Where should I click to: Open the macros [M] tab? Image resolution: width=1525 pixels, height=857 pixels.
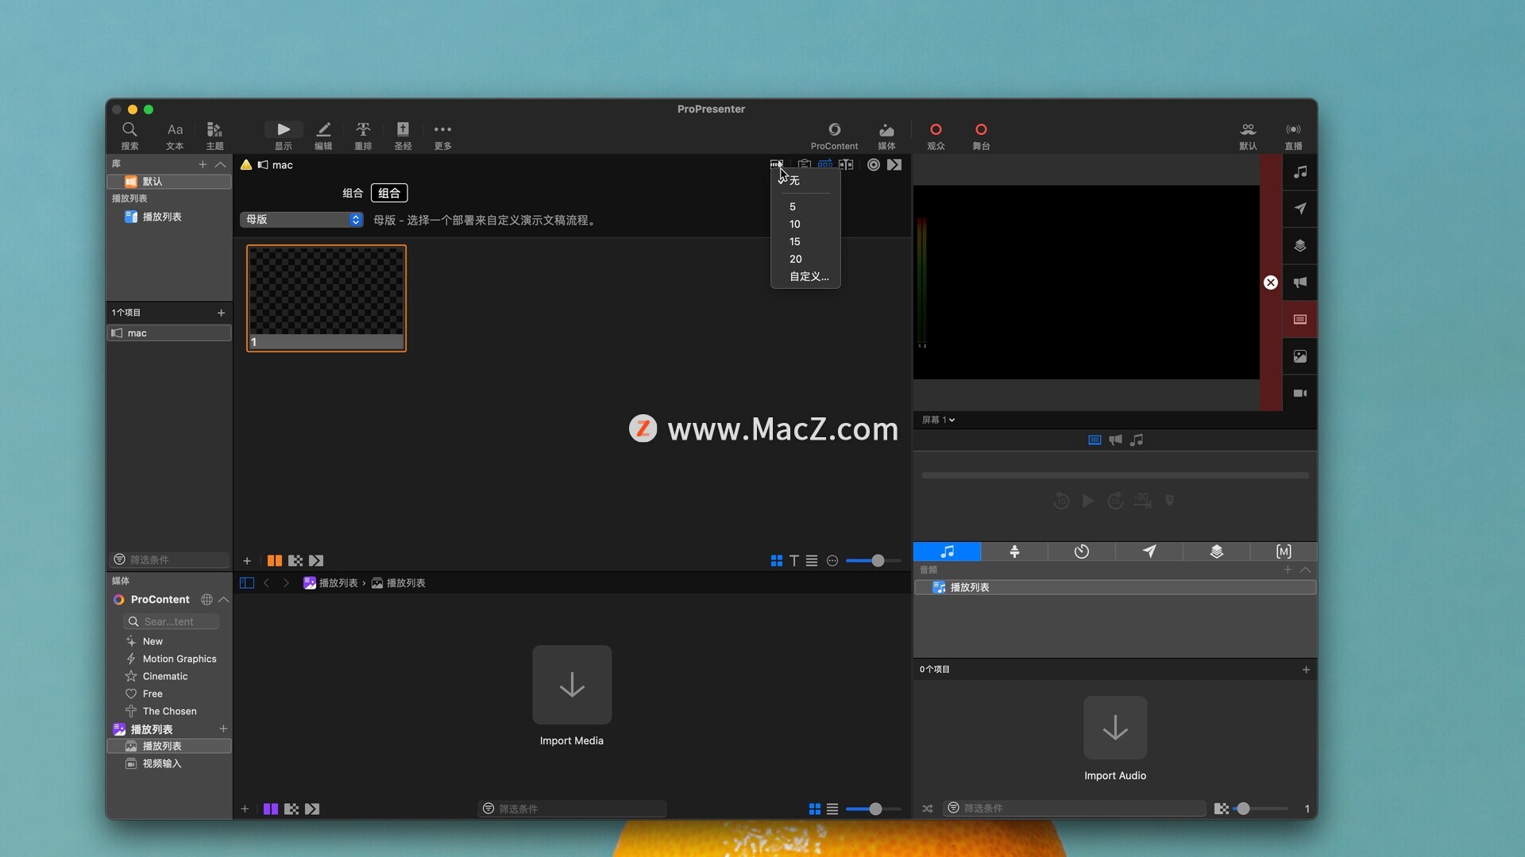tap(1284, 551)
